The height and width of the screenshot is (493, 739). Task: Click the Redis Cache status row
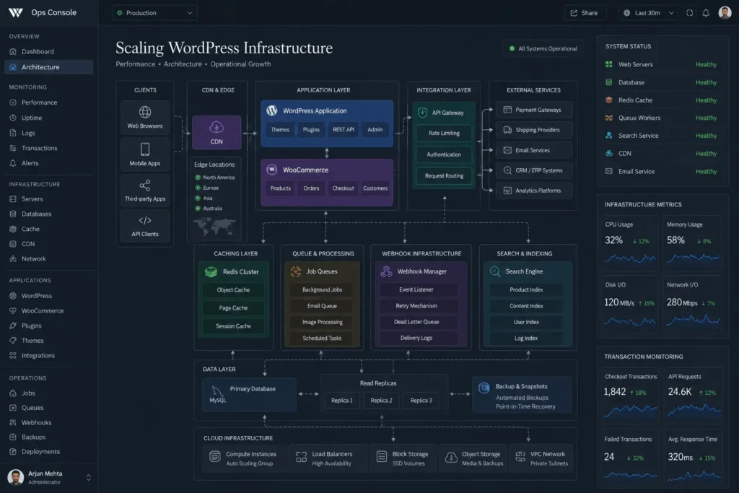pyautogui.click(x=663, y=100)
